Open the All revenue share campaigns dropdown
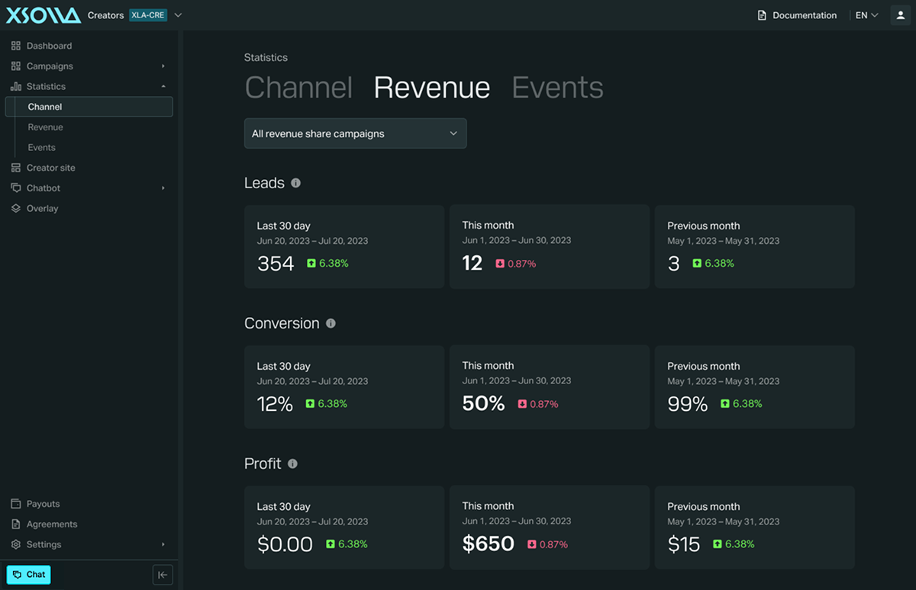 [355, 133]
